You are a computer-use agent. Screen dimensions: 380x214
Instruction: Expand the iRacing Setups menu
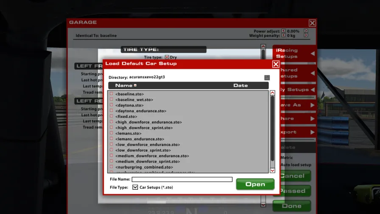[x=295, y=53]
